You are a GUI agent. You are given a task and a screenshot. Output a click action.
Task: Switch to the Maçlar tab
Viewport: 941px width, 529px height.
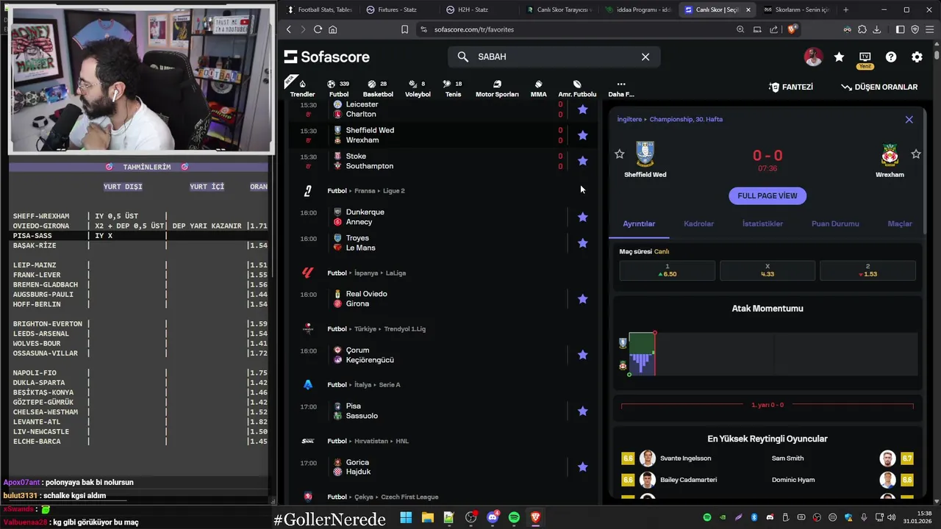[900, 223]
